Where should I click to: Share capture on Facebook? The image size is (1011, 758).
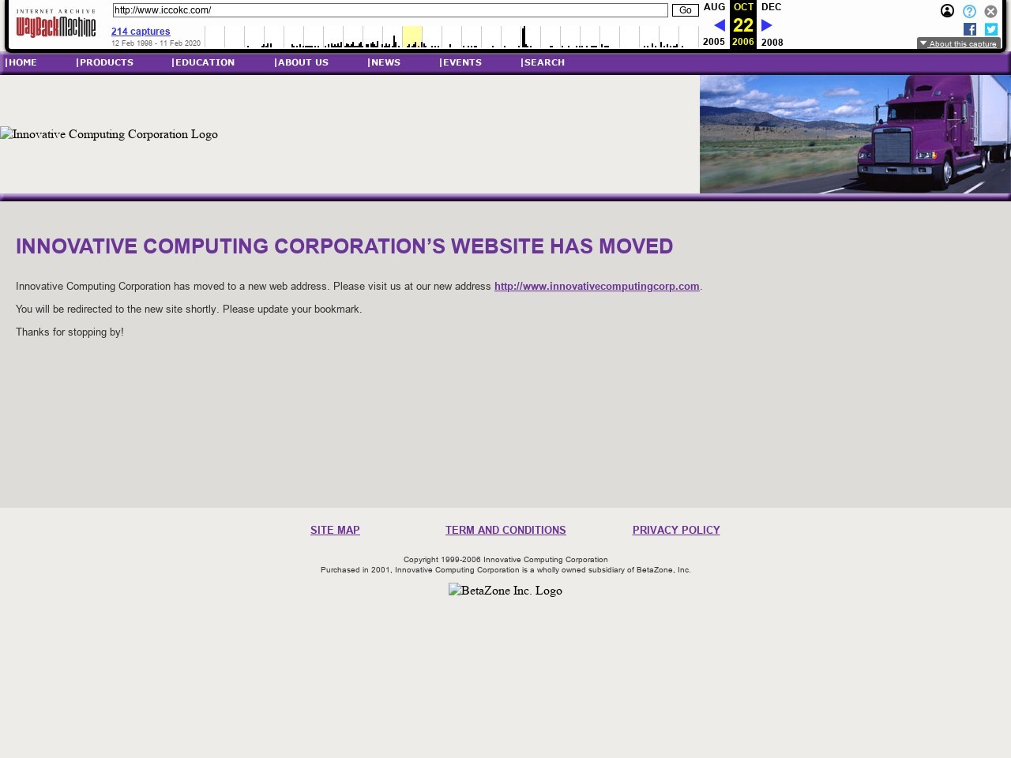click(x=970, y=29)
